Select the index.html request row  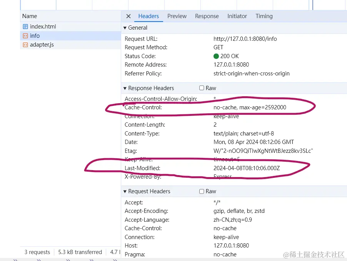pos(70,27)
